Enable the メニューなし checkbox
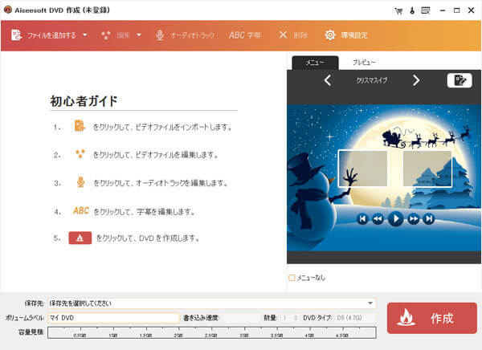The width and height of the screenshot is (482, 350). tap(292, 278)
